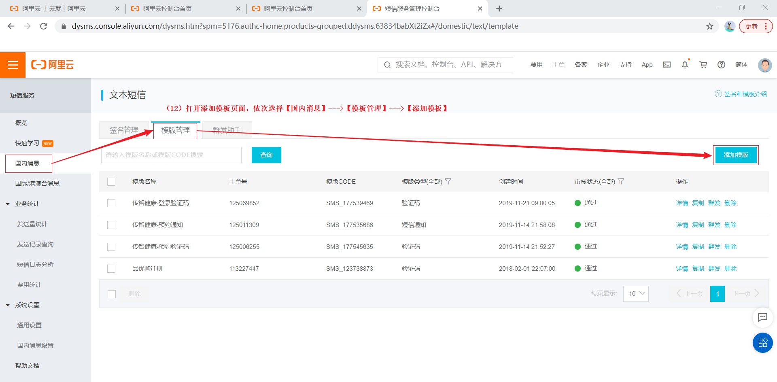Image resolution: width=777 pixels, height=382 pixels.
Task: Go to next page 下一页
Action: tap(745, 294)
